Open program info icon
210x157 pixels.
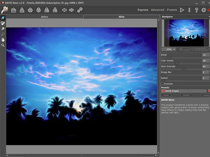point(189,10)
